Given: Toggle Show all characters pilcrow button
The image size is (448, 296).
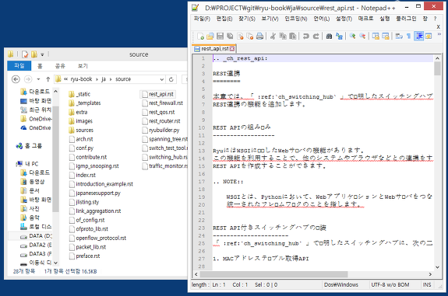Looking at the screenshot, I should coord(409,37).
